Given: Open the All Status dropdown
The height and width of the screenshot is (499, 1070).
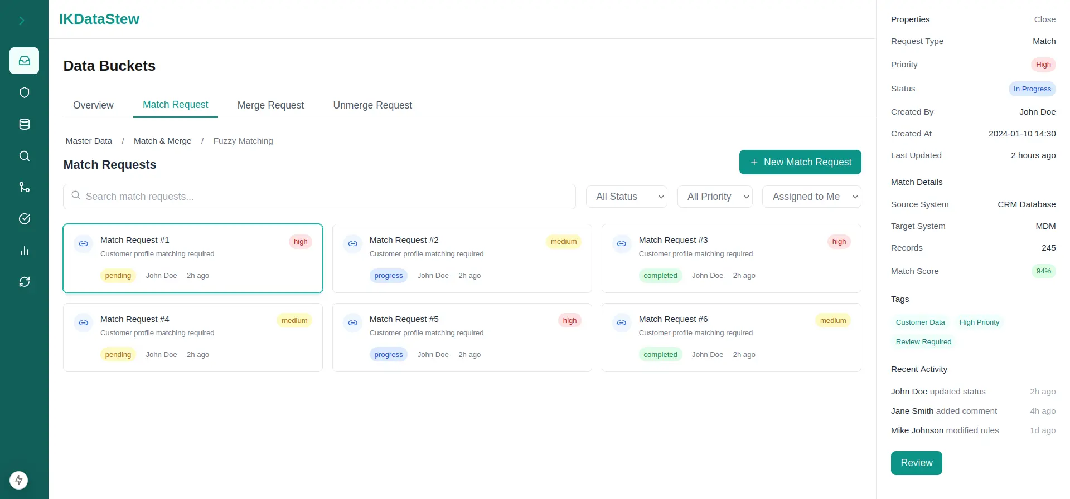Looking at the screenshot, I should click(x=627, y=197).
